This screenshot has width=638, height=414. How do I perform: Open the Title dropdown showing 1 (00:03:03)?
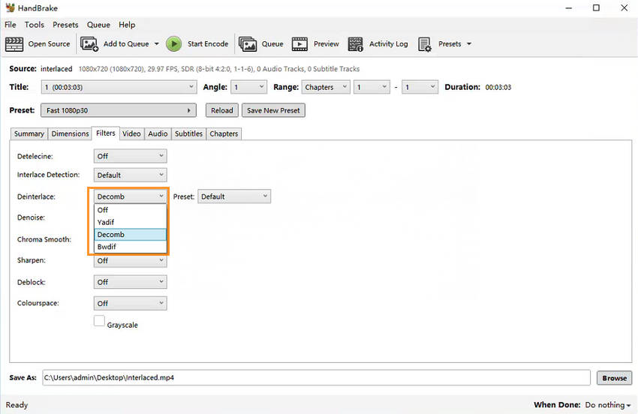pyautogui.click(x=119, y=87)
